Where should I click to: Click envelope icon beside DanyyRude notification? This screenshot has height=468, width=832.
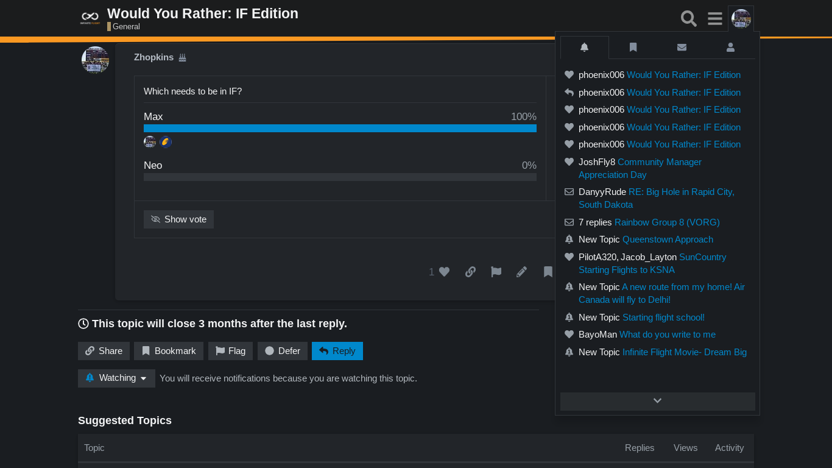click(569, 192)
